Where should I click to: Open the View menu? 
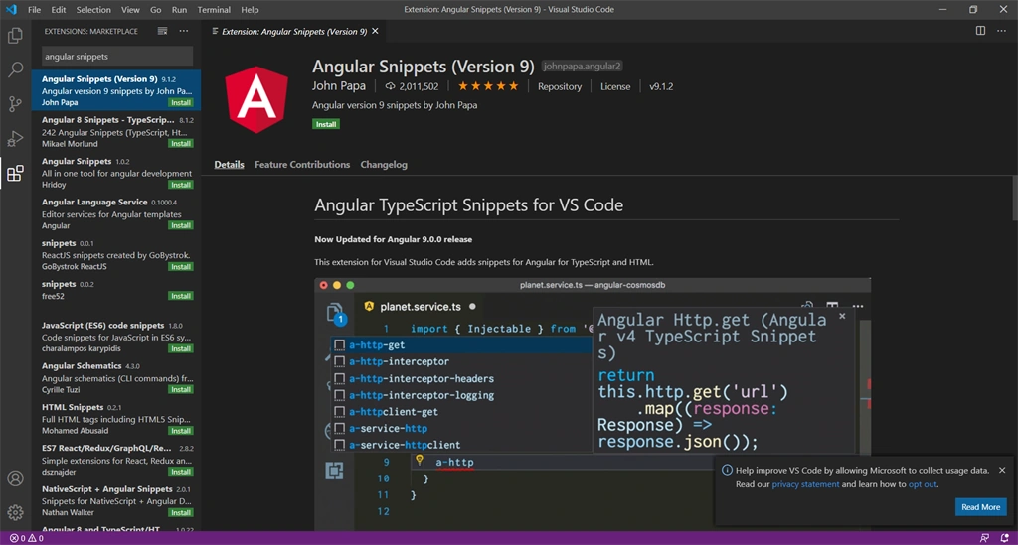click(x=130, y=10)
